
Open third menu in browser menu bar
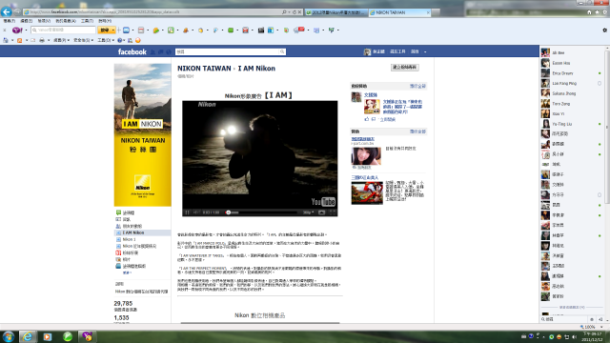coord(44,21)
